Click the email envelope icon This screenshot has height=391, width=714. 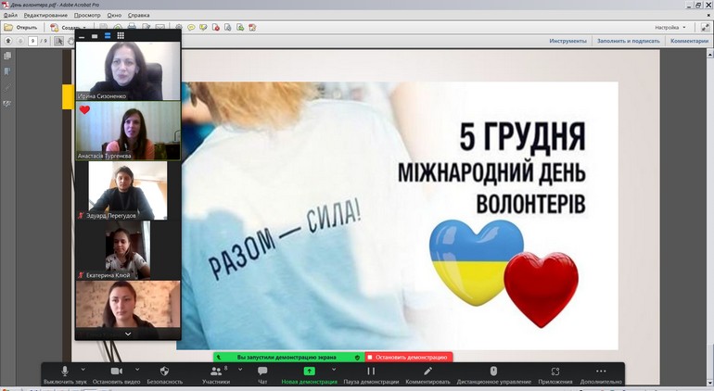point(159,27)
